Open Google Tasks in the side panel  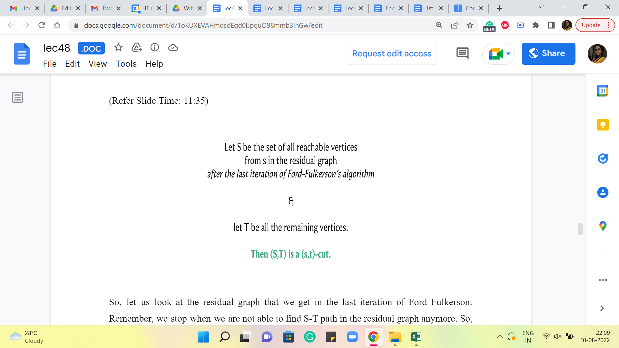(x=603, y=159)
